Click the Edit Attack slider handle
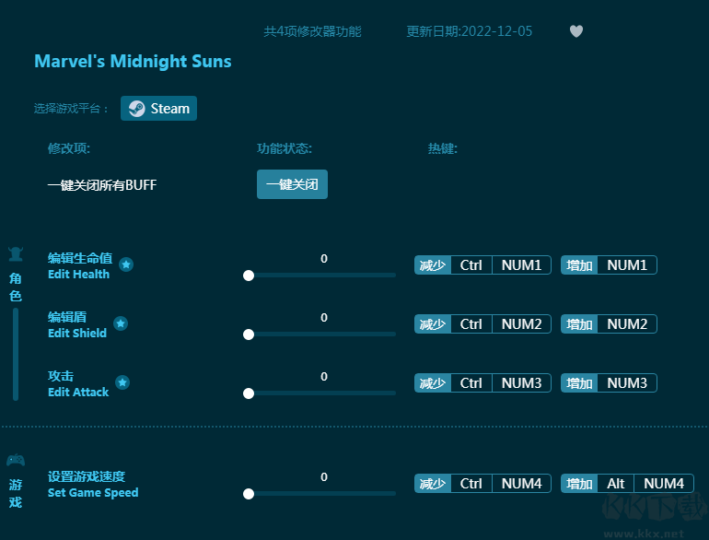Screen dimensions: 709x540 (249, 393)
